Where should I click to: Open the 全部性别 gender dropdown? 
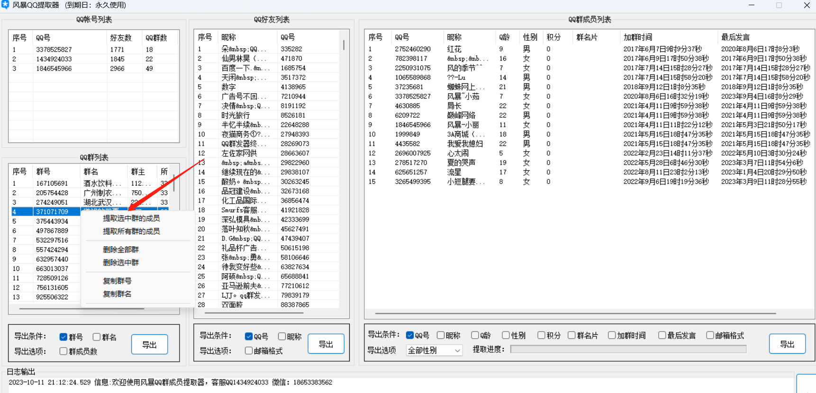click(x=434, y=350)
